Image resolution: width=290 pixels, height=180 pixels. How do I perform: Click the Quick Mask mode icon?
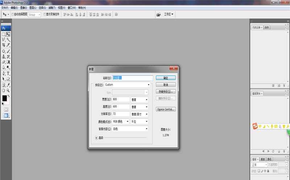tap(6, 109)
